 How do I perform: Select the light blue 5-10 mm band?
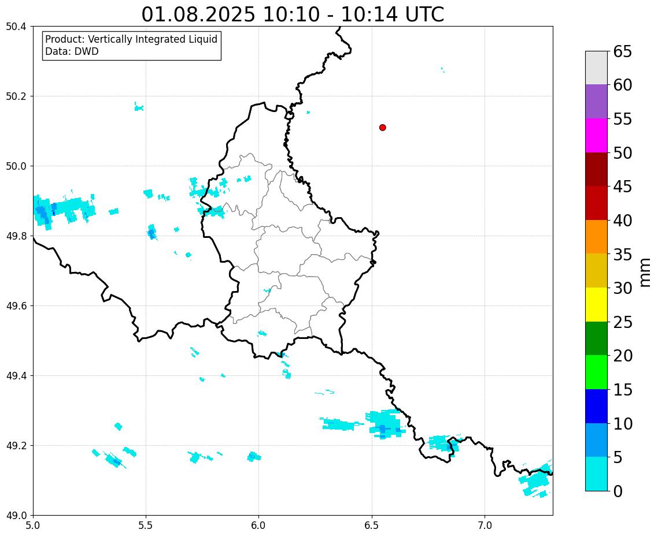596,440
